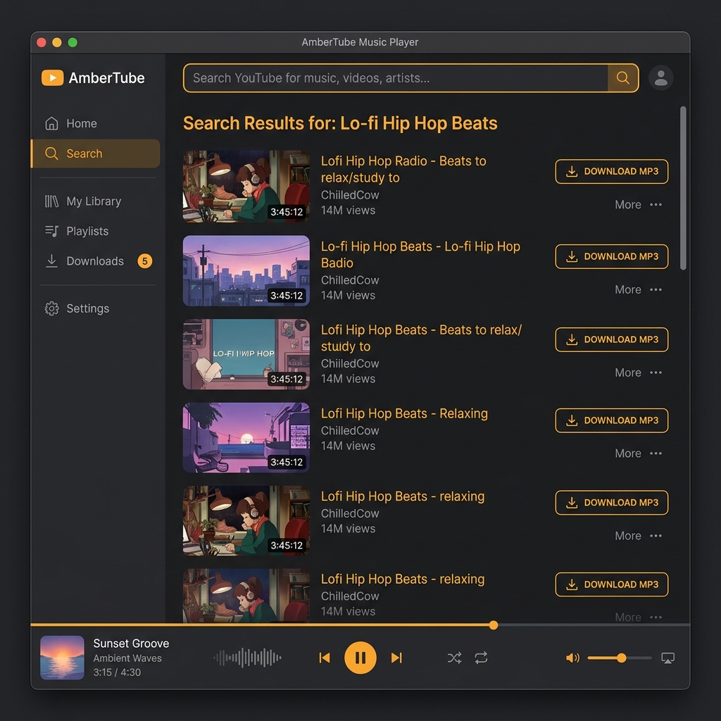The width and height of the screenshot is (721, 721).
Task: Open the purple city skyline thumbnail
Action: 246,270
